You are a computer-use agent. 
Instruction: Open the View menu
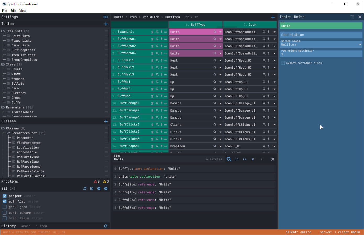tap(23, 11)
